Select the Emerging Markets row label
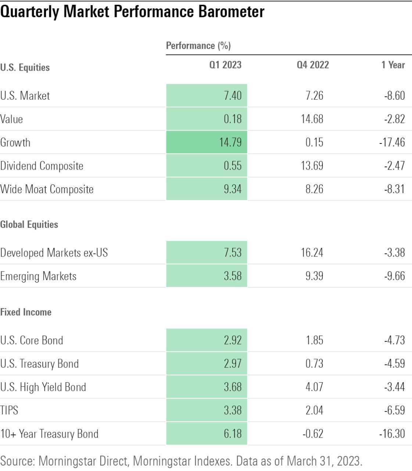Viewport: 412px width, 471px height. (39, 276)
